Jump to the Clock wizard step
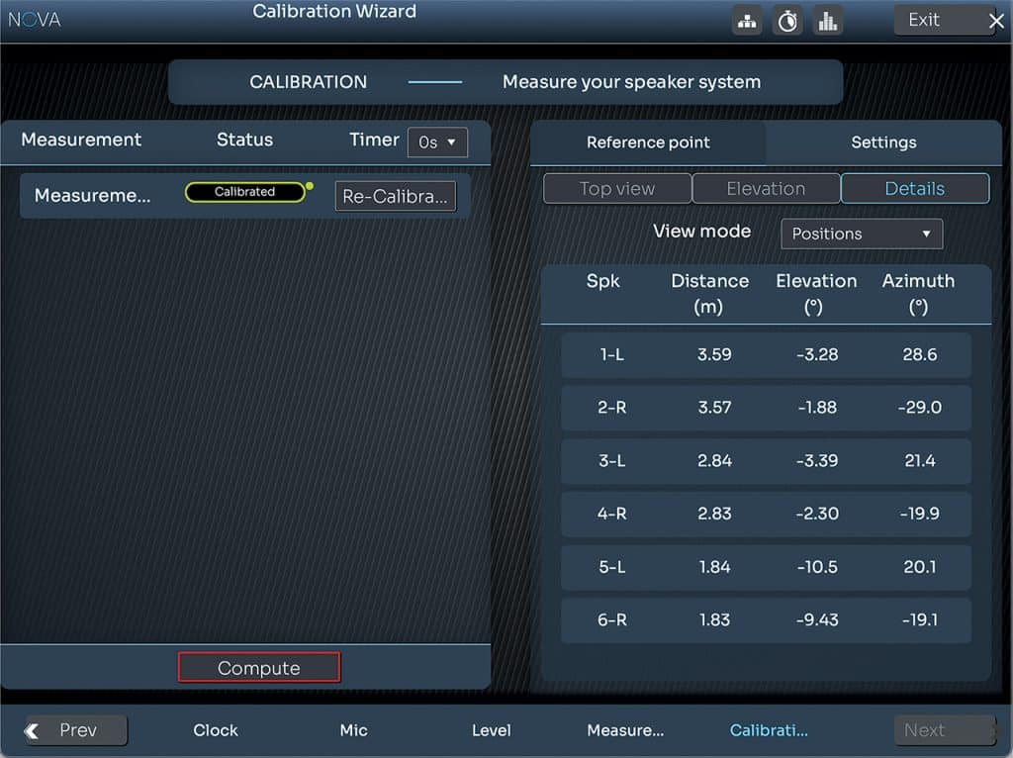 click(x=216, y=730)
